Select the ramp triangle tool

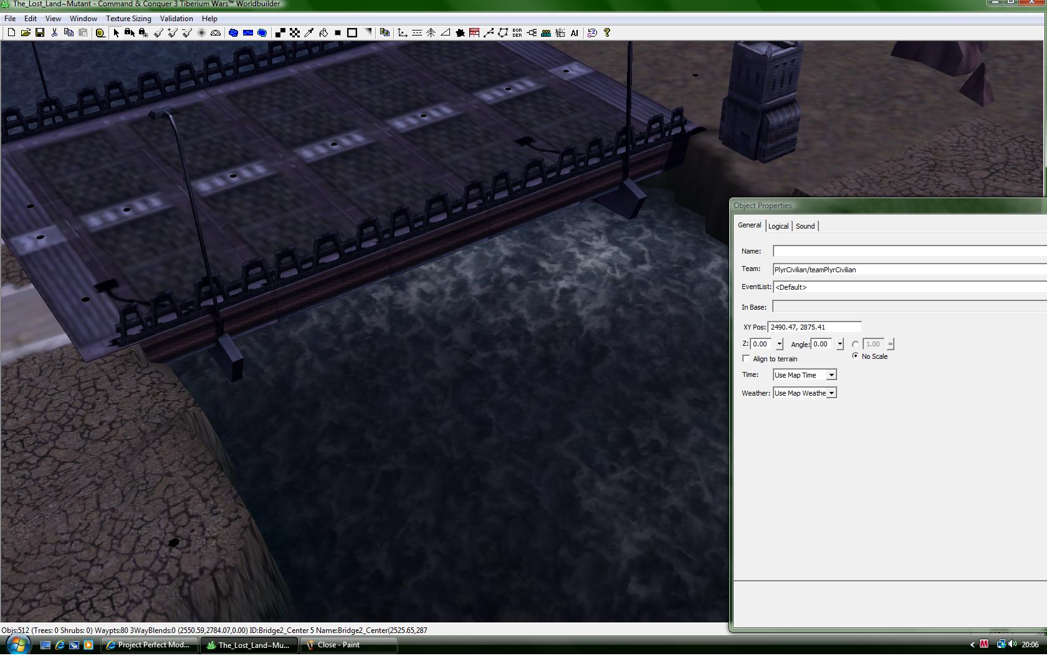point(446,32)
